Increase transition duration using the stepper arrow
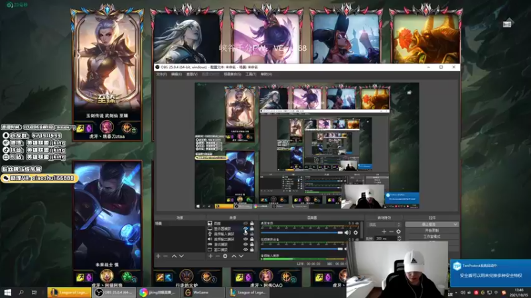 [400, 237]
